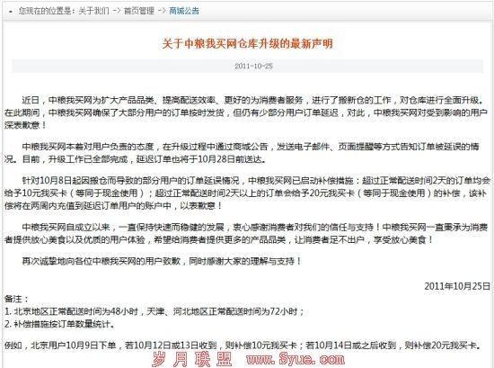Viewport: 494px width, 368px height.
Task: Click the gray 2011-10-25 date bar
Action: (247, 66)
